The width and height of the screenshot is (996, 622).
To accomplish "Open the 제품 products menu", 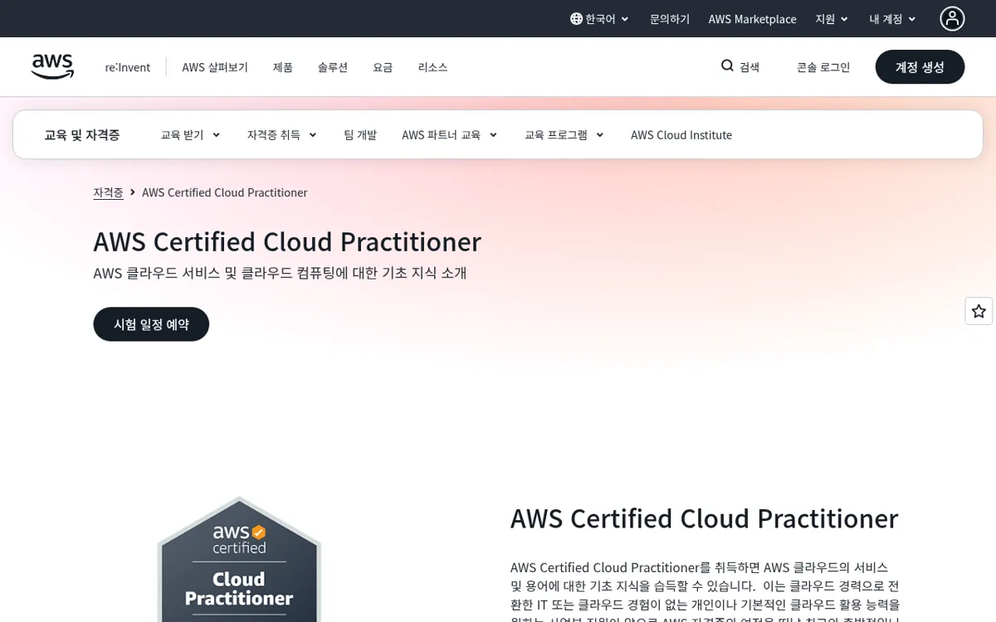I will 283,67.
